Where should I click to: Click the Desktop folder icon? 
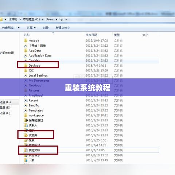(26, 65)
